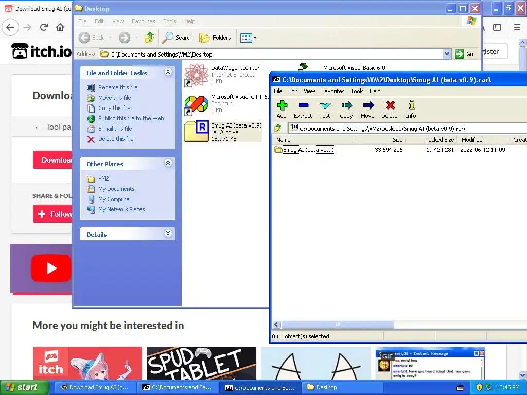Viewport: 527px width, 395px height.
Task: Open the Explorer address bar dropdown arrow
Action: click(447, 54)
